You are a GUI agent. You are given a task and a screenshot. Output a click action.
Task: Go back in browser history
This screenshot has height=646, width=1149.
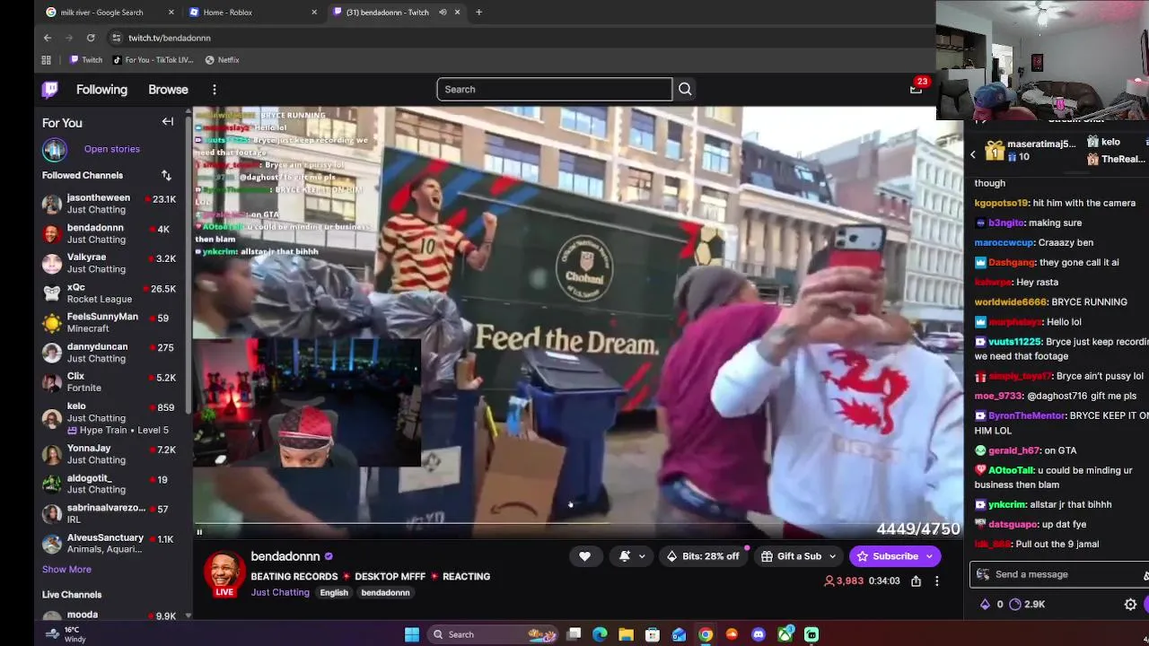48,38
